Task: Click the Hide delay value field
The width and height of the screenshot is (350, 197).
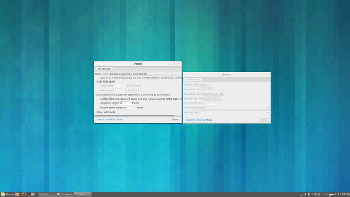Action: click(115, 90)
